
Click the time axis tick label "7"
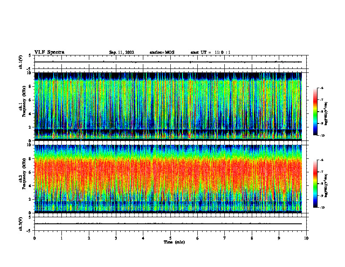(x=225, y=238)
